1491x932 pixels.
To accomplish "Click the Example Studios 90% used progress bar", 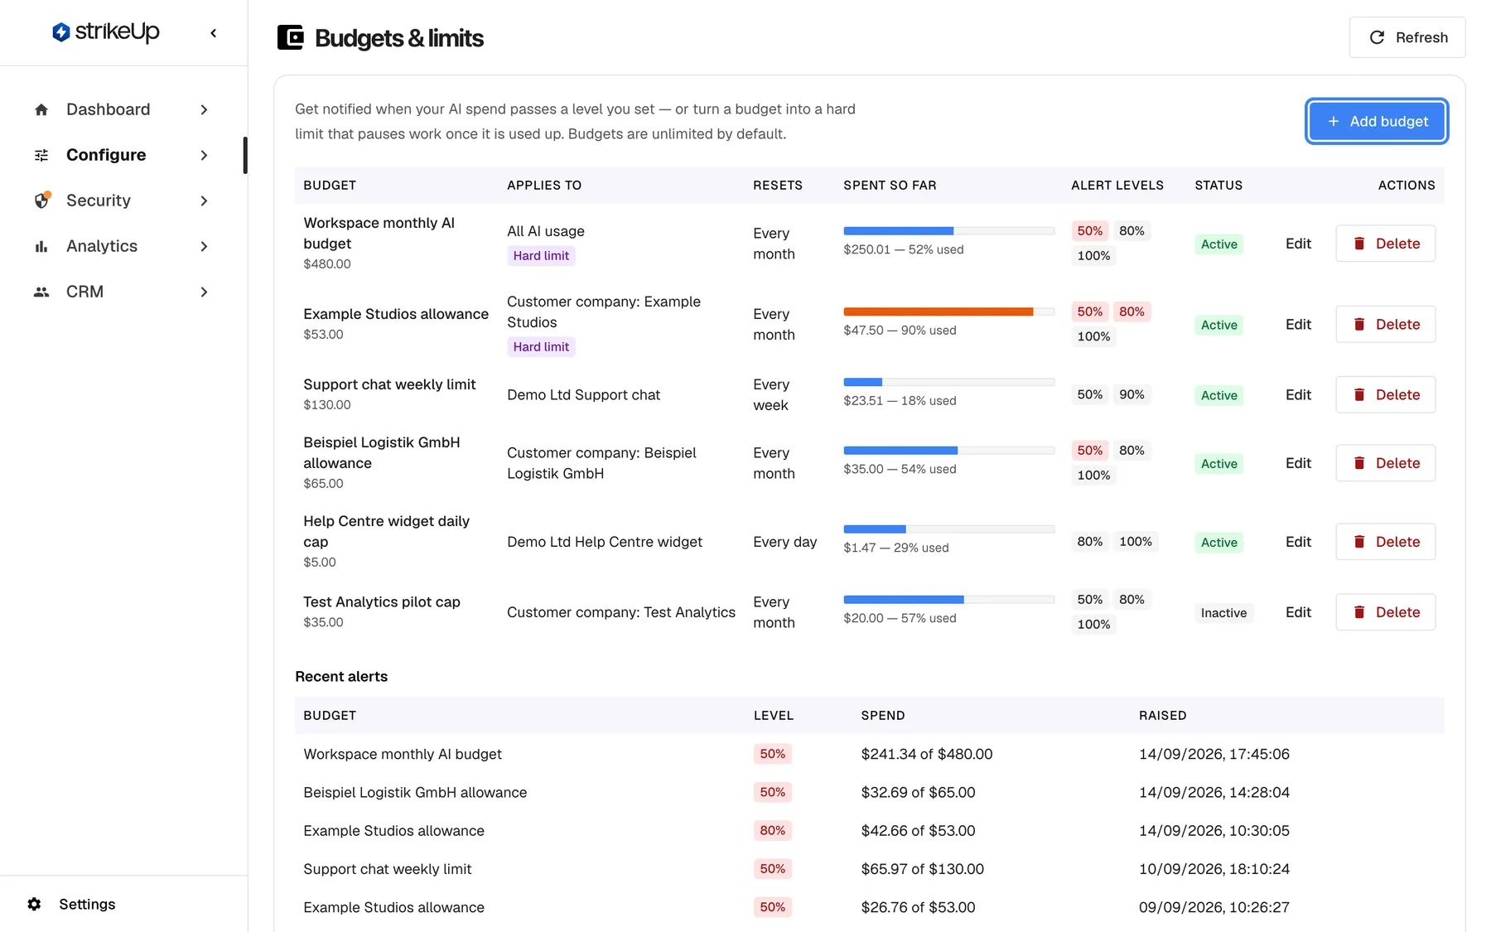I will pos(948,311).
